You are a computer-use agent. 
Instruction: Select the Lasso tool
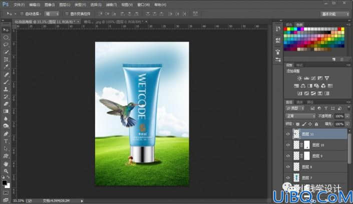point(6,45)
